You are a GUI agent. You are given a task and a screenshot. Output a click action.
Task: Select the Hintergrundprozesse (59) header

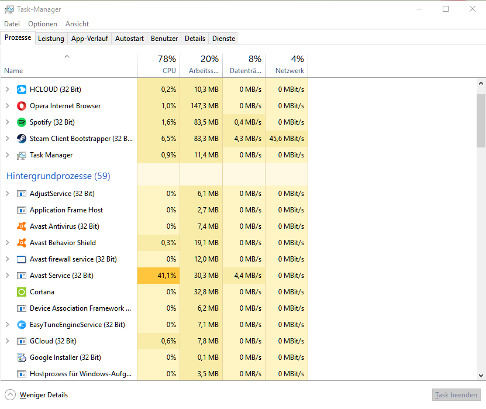pyautogui.click(x=58, y=176)
